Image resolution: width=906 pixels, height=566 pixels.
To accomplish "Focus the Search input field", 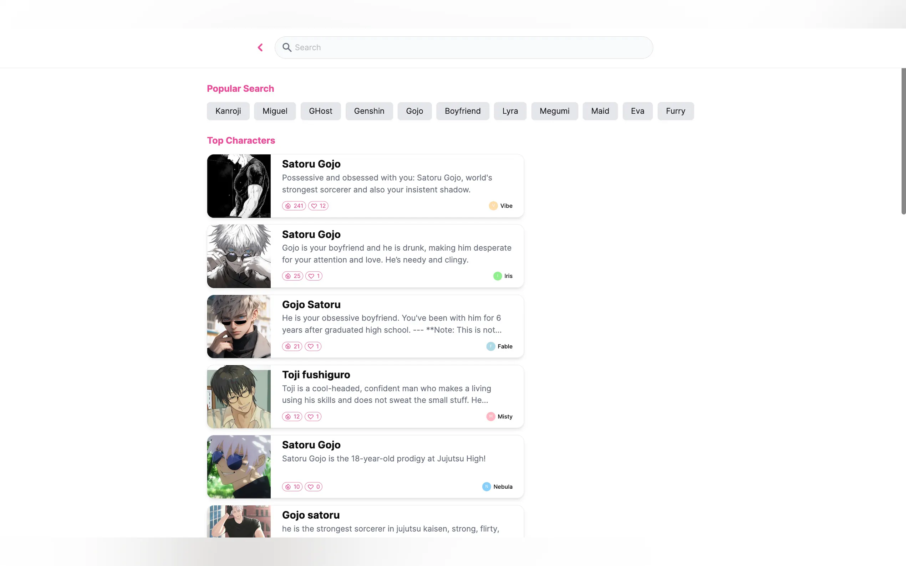I will click(468, 47).
